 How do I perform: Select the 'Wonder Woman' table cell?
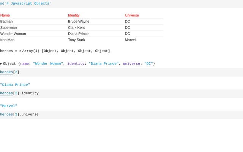tap(13, 34)
